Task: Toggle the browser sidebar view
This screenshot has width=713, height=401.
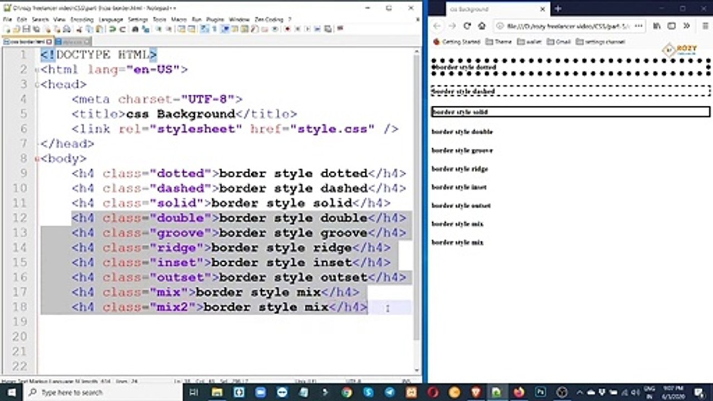Action: click(672, 26)
